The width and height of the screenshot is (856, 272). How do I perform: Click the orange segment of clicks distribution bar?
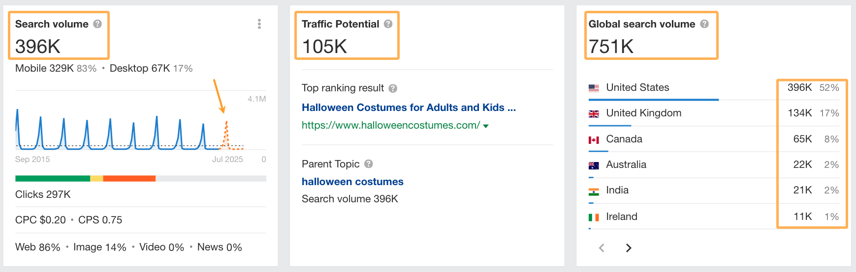point(129,179)
